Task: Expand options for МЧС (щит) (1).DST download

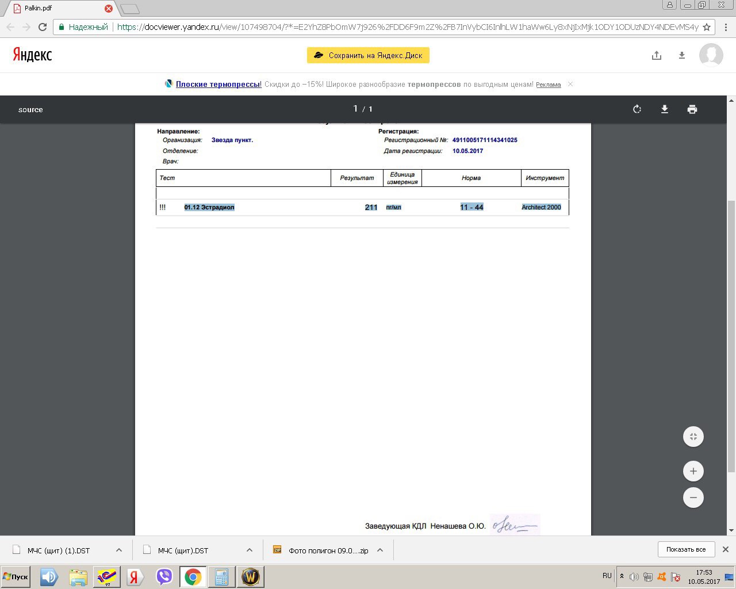Action: click(119, 550)
